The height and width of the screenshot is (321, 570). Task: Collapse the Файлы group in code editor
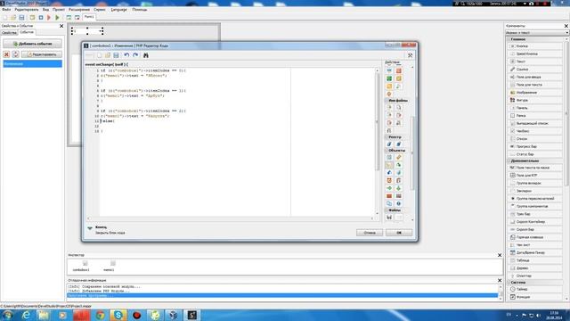coord(387,210)
